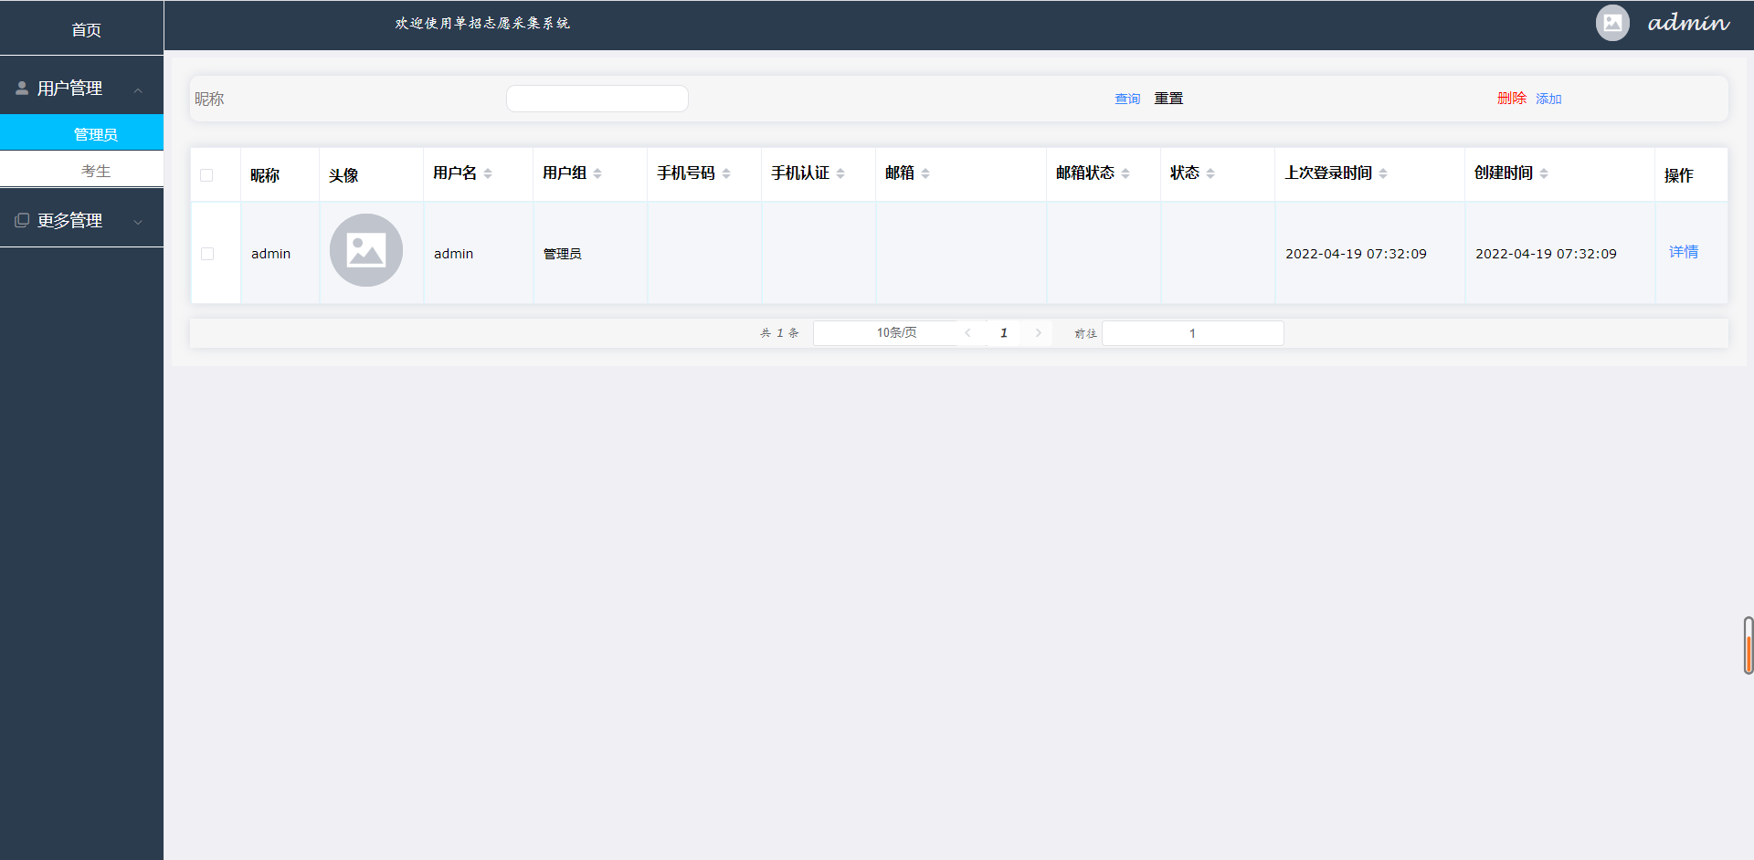1754x860 pixels.
Task: Sort table by 用户名 column
Action: 488,173
